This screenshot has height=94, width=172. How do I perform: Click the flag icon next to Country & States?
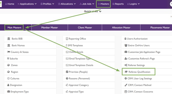[8, 52]
